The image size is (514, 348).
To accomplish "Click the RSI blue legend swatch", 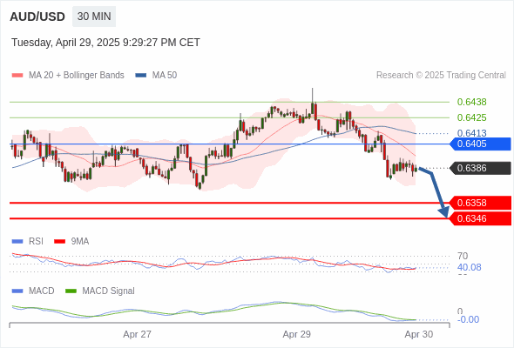I will [x=17, y=242].
